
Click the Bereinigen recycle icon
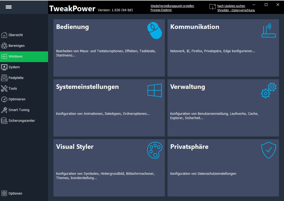tap(4, 45)
